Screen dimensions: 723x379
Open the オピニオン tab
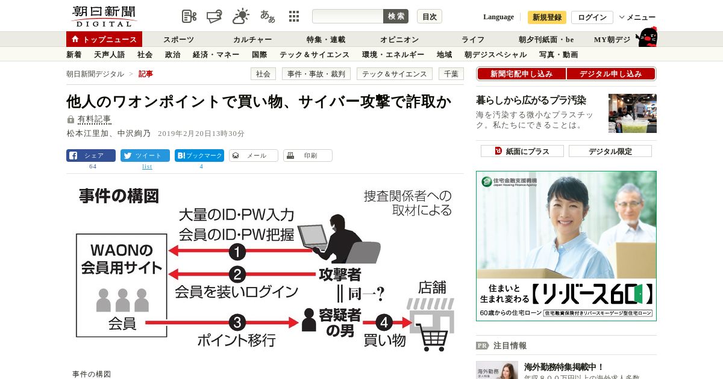click(399, 40)
